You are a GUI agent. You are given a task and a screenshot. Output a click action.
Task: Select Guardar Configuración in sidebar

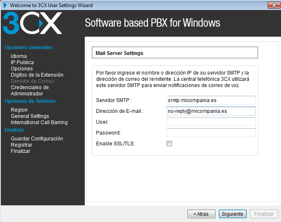tap(37, 139)
